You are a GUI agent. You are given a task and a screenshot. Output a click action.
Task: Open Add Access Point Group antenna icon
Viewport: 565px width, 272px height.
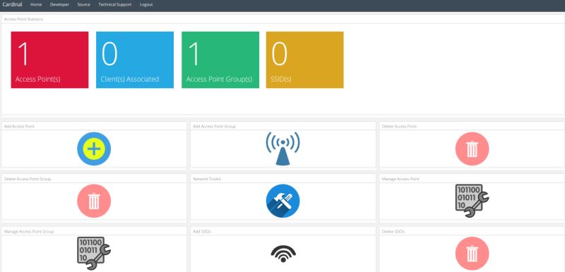283,149
